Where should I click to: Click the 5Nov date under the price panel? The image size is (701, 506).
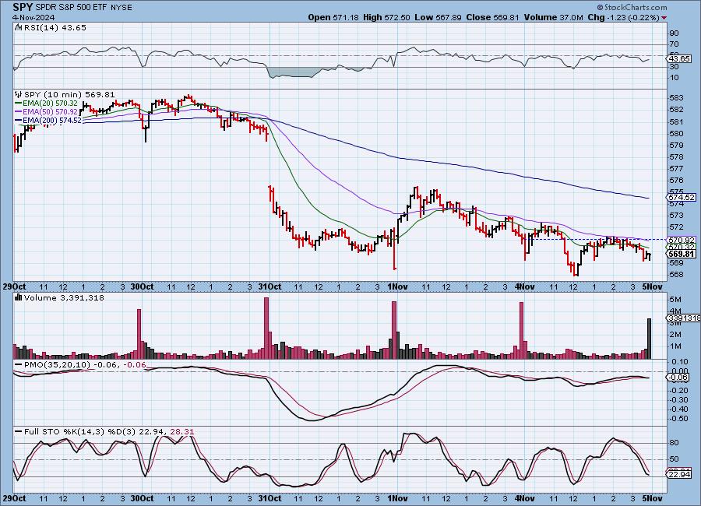(652, 287)
